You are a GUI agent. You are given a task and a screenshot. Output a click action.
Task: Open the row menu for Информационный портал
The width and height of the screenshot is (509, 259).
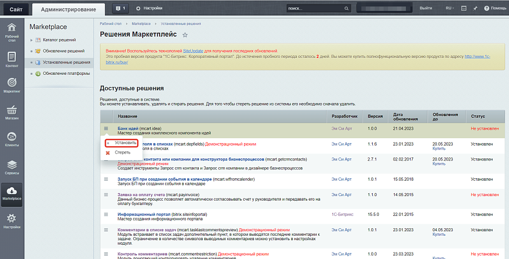(106, 214)
